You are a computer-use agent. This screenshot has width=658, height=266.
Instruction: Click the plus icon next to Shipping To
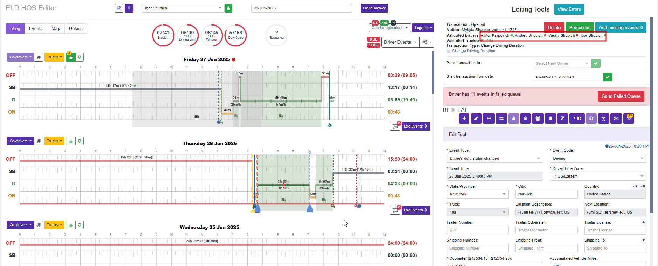(x=644, y=240)
